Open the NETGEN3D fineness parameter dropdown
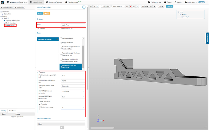The width and height of the screenshot is (209, 130). click(73, 91)
